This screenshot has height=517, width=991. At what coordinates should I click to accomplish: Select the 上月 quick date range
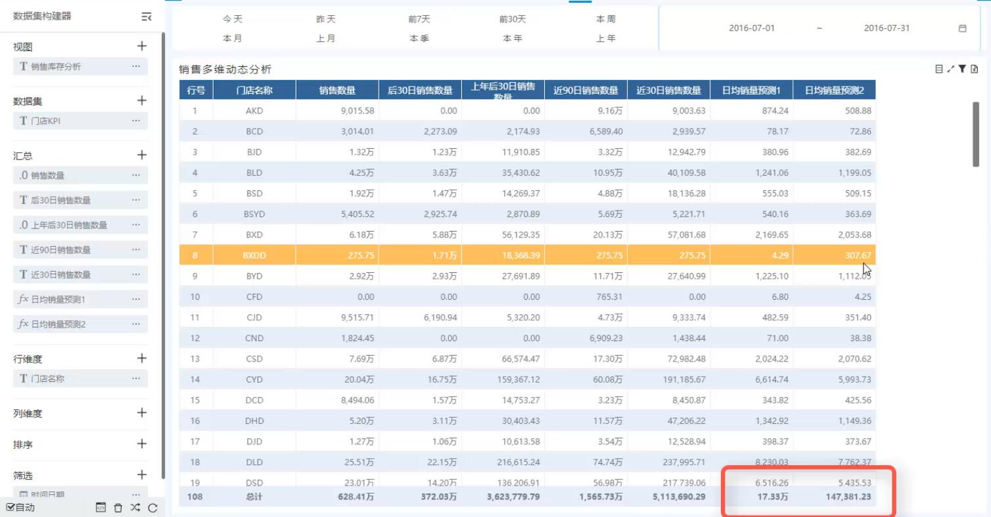(x=326, y=39)
